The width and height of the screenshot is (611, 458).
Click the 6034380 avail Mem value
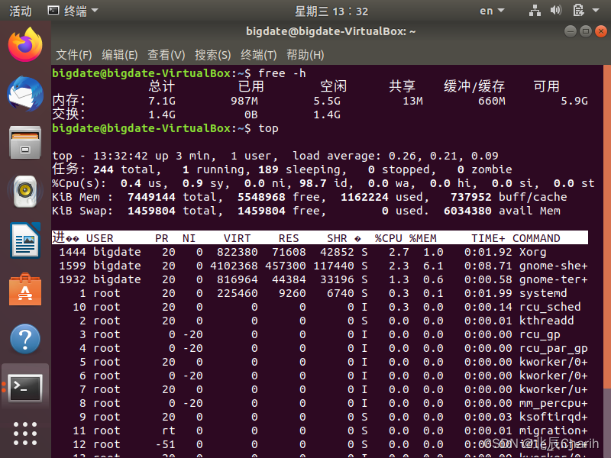tap(467, 211)
